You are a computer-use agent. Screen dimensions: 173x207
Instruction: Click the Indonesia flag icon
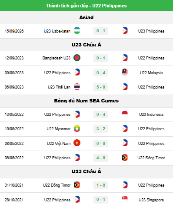pyautogui.click(x=125, y=114)
